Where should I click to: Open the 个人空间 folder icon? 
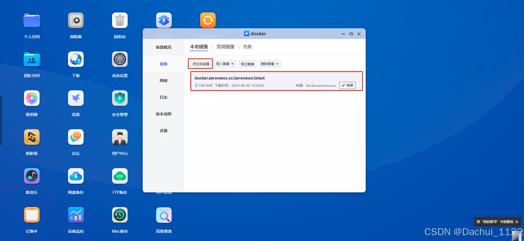(x=32, y=20)
